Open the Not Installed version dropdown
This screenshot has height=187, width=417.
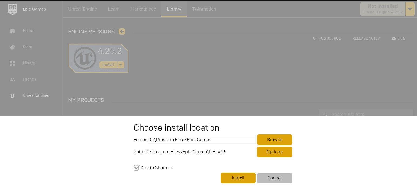[410, 9]
